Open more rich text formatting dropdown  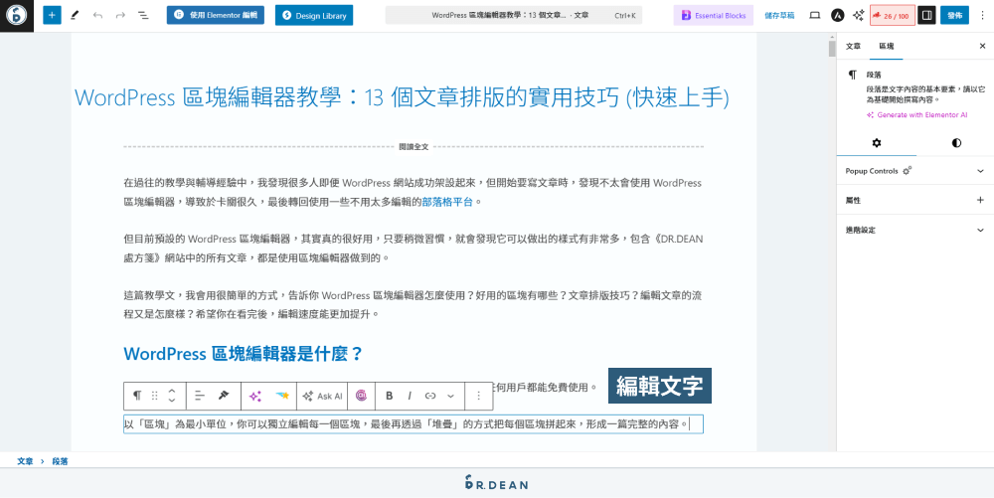[x=450, y=396]
